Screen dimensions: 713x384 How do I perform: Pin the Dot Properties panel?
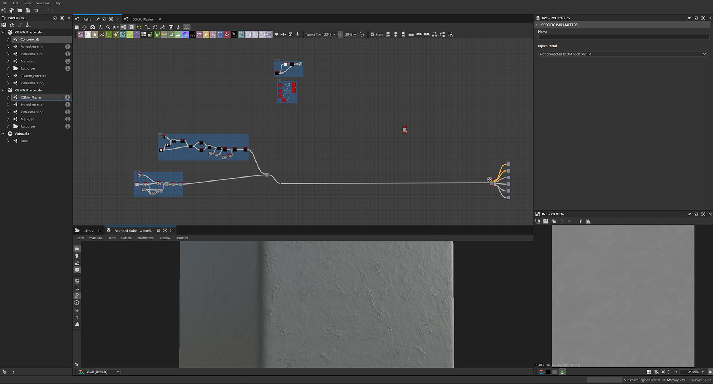pyautogui.click(x=689, y=18)
